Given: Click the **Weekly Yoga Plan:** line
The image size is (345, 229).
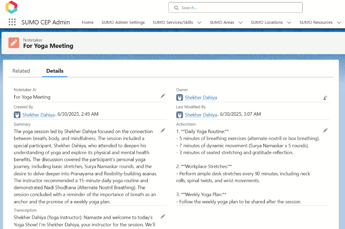Looking at the screenshot, I should [201, 194].
